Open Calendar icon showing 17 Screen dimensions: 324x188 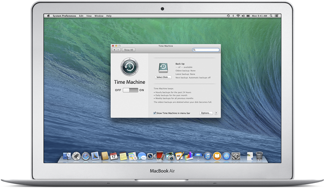tap(114, 156)
